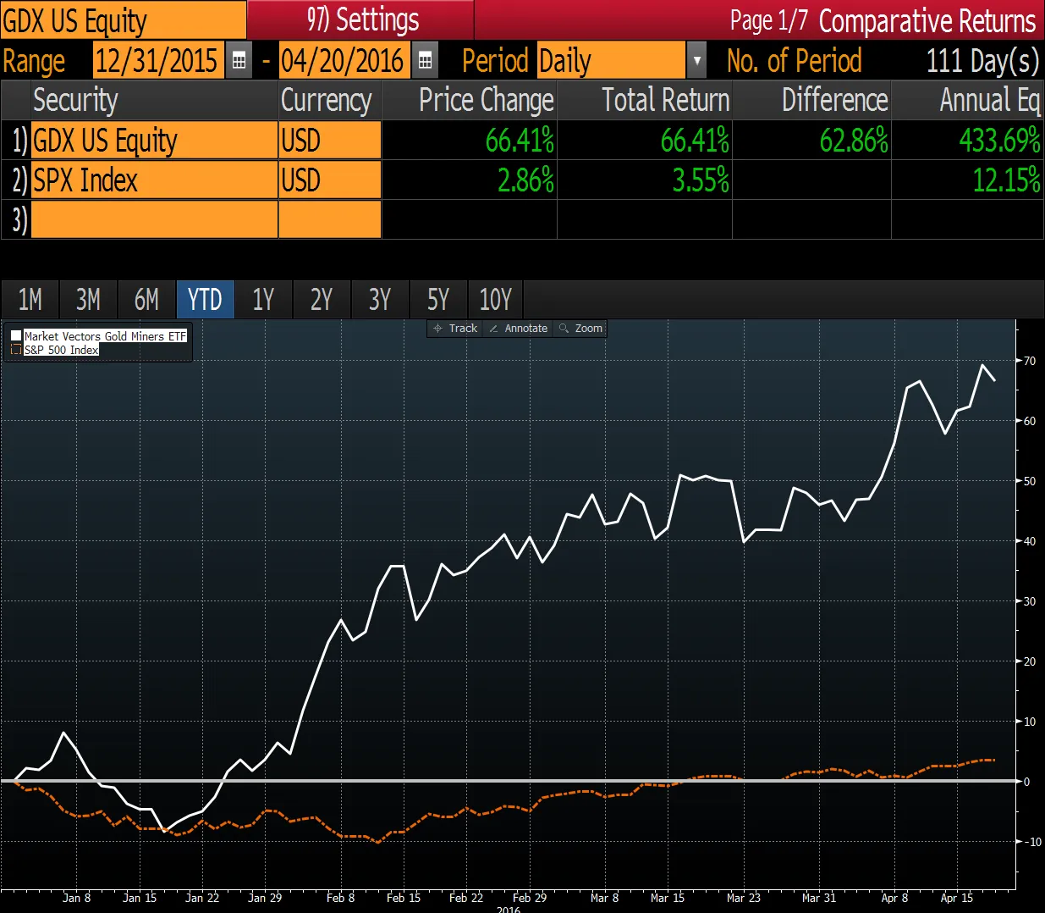Screen dimensions: 1045x913
Task: Open the end date calendar picker
Action: 425,60
